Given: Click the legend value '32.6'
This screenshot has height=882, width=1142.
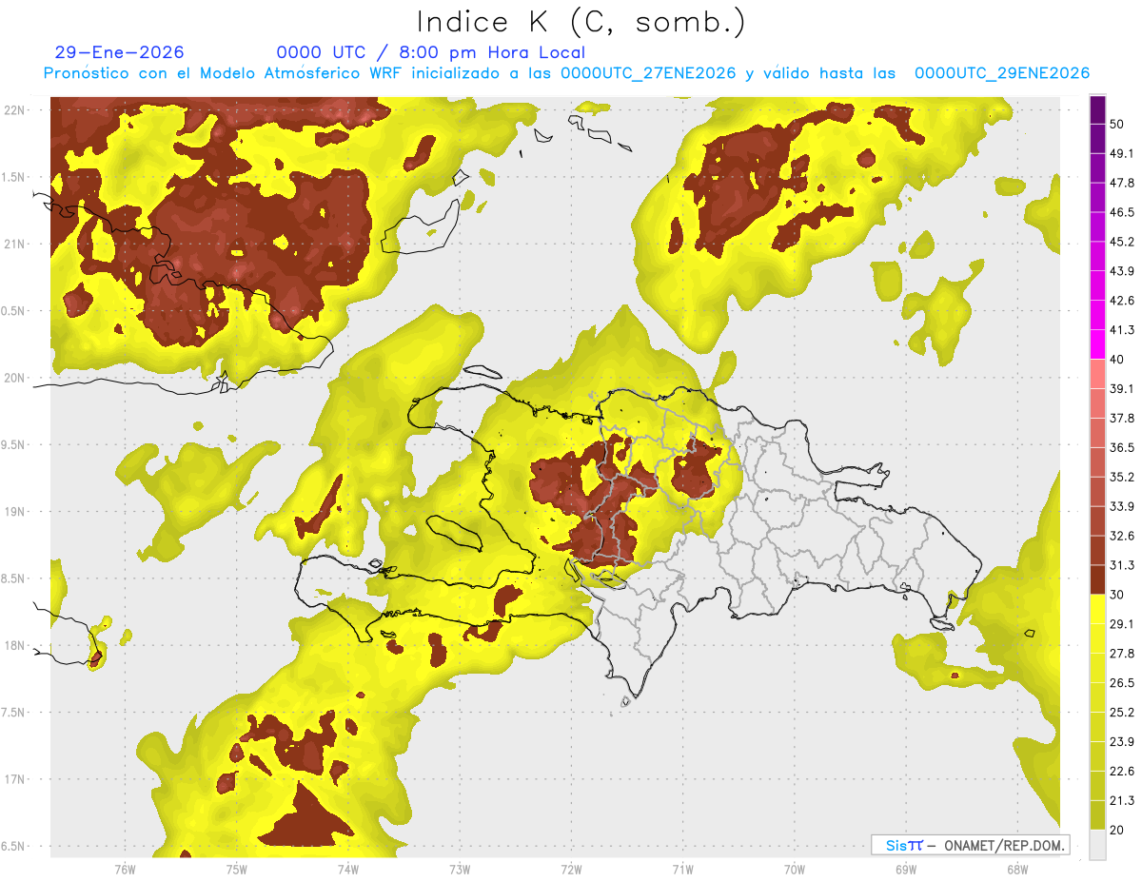Looking at the screenshot, I should tap(1122, 536).
